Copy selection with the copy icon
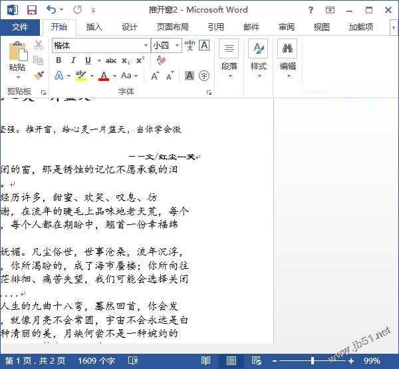399x369 pixels. point(39,60)
